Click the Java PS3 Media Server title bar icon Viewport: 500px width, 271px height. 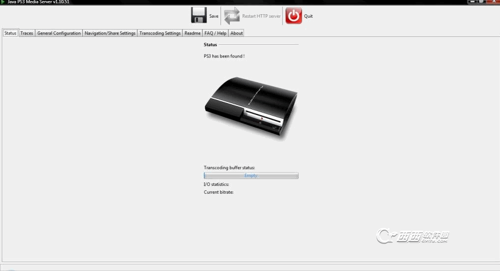[3, 2]
